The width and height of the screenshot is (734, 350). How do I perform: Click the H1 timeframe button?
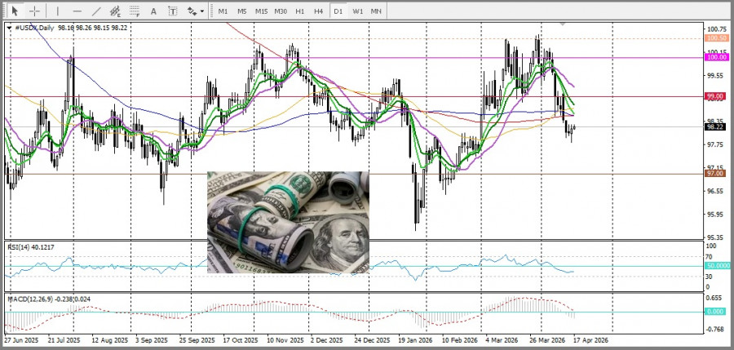(x=300, y=11)
